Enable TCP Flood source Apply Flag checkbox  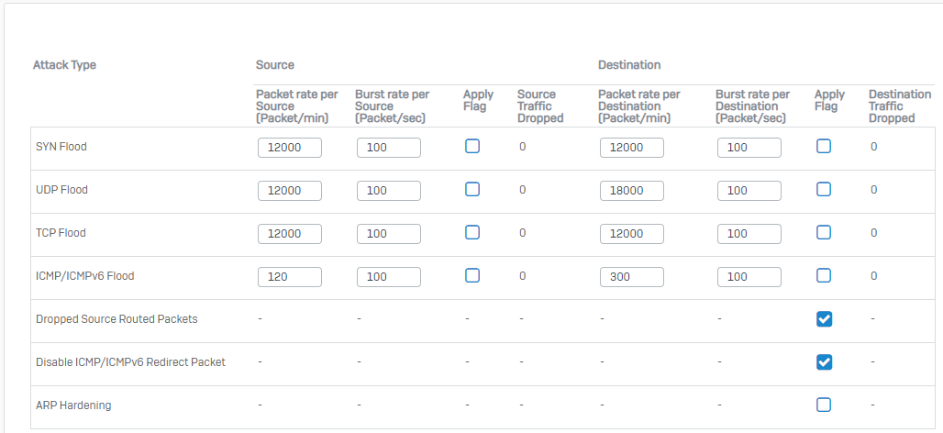(472, 233)
